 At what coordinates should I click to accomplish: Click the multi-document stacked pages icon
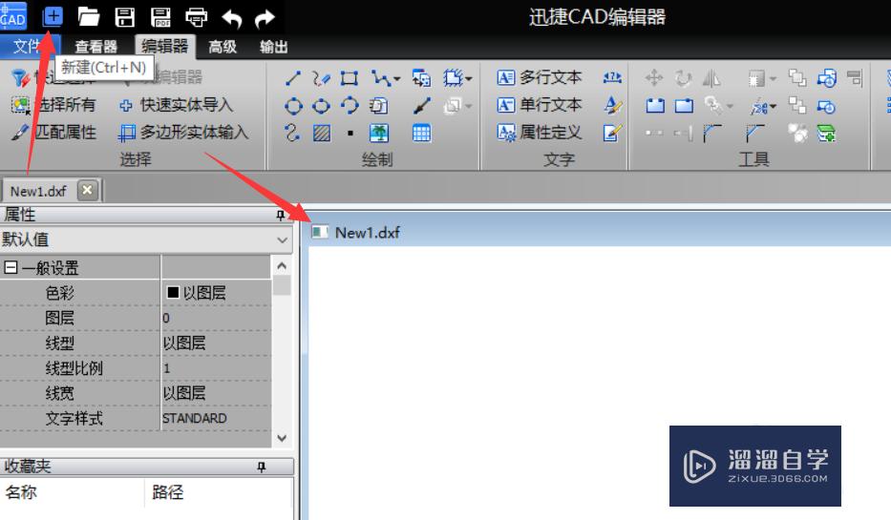(378, 106)
